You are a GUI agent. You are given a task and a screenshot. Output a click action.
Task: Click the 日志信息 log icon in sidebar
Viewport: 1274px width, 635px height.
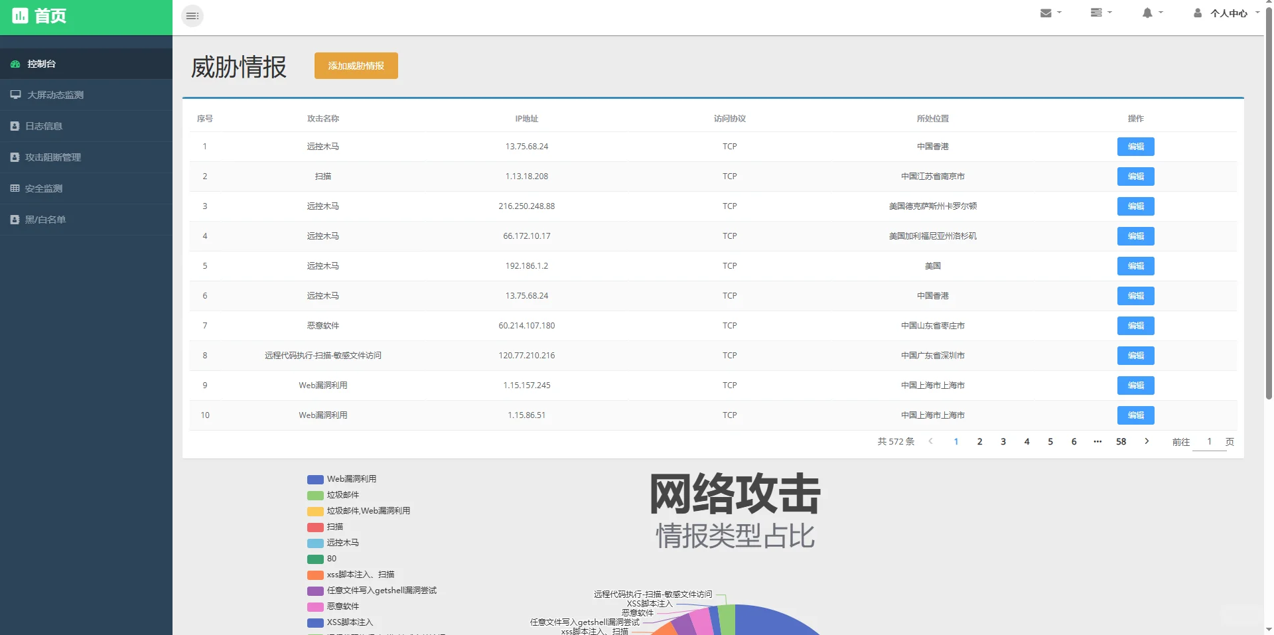tap(14, 125)
